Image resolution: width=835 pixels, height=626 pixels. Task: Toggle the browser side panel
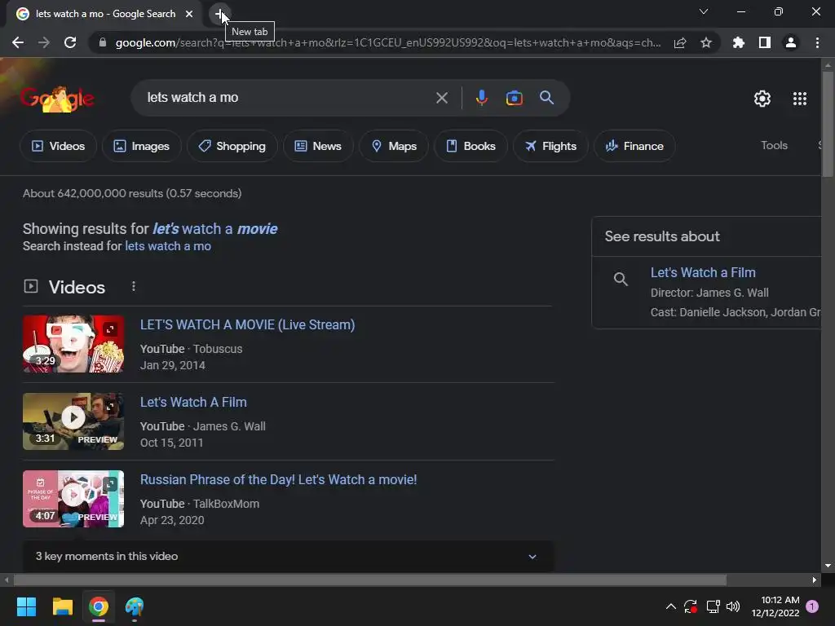coord(764,42)
